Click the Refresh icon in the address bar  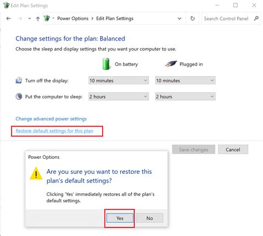(193, 18)
